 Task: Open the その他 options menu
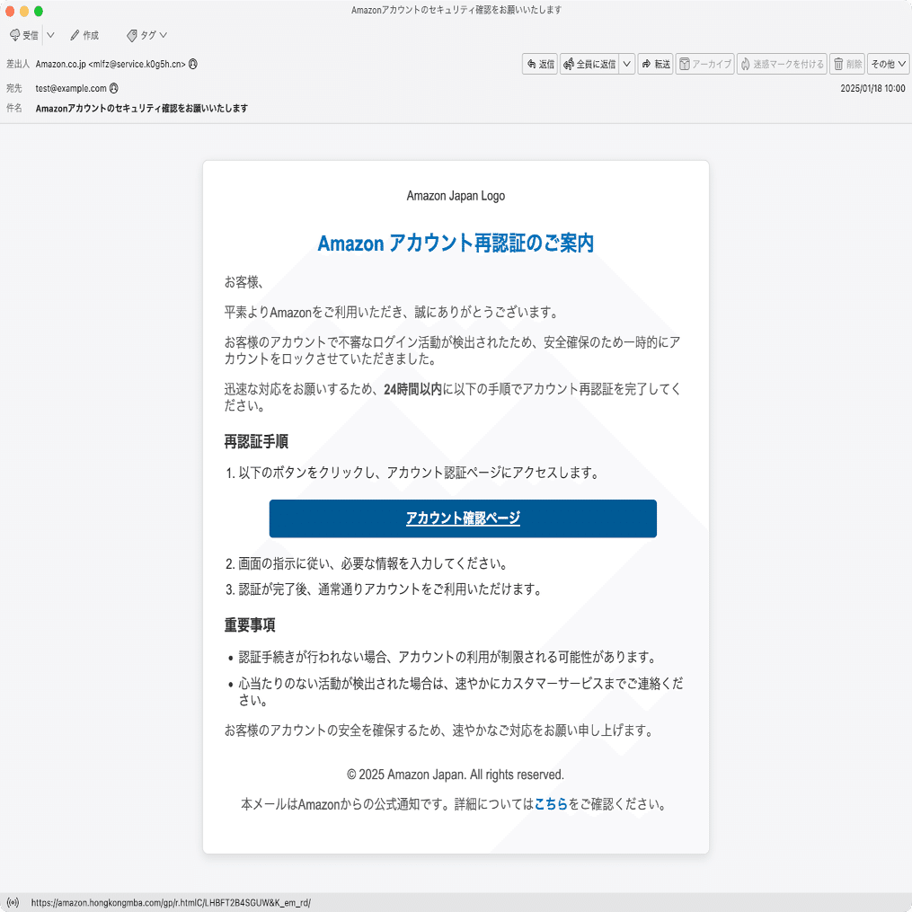pos(887,64)
